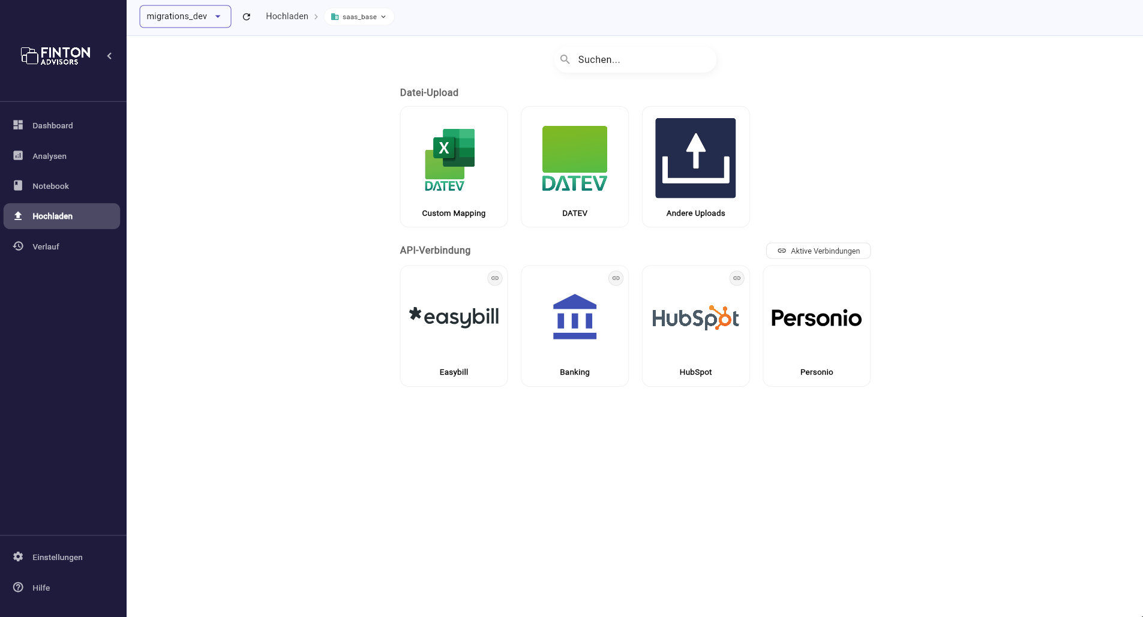Open Verlauf in the sidebar

pyautogui.click(x=62, y=246)
